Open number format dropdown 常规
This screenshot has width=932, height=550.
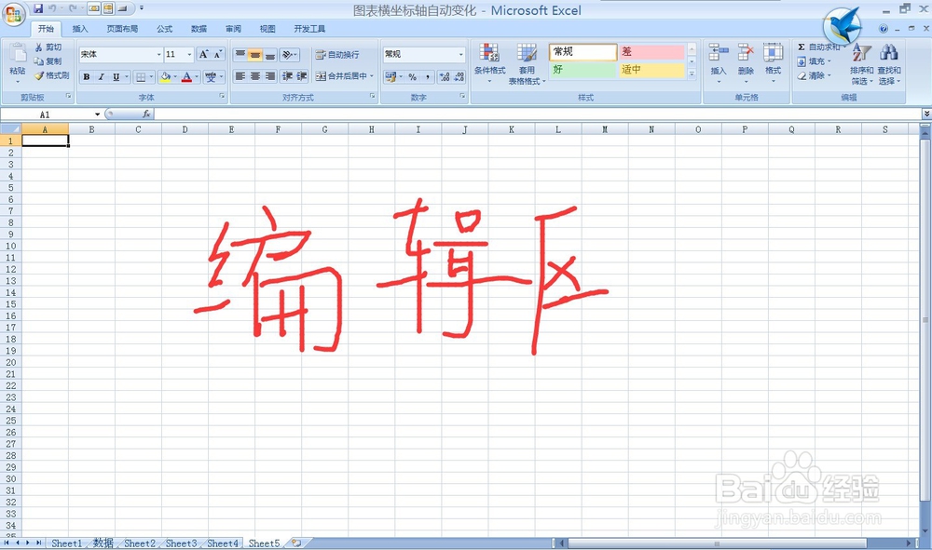460,54
